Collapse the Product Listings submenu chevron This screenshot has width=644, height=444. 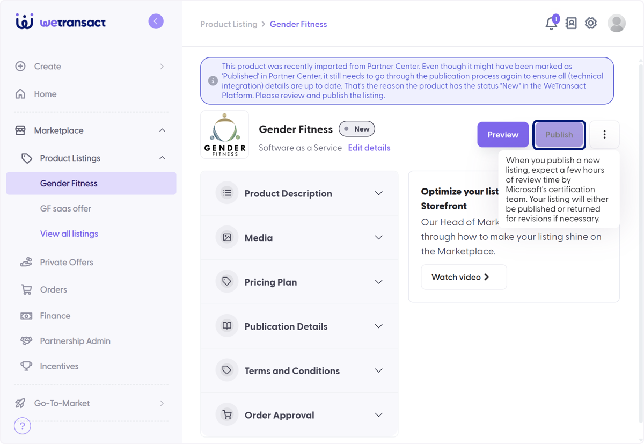[162, 158]
